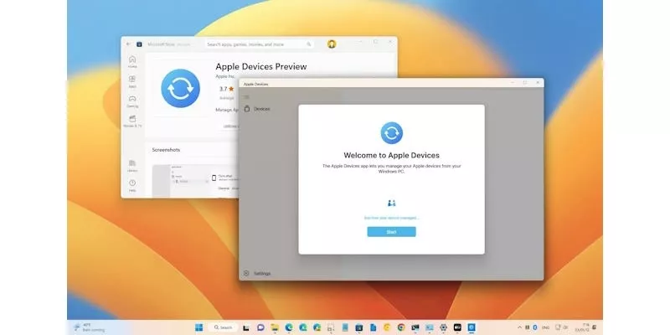The image size is (670, 335).
Task: Toggle the hamburger menu in Apple Devices
Action: coord(246,97)
